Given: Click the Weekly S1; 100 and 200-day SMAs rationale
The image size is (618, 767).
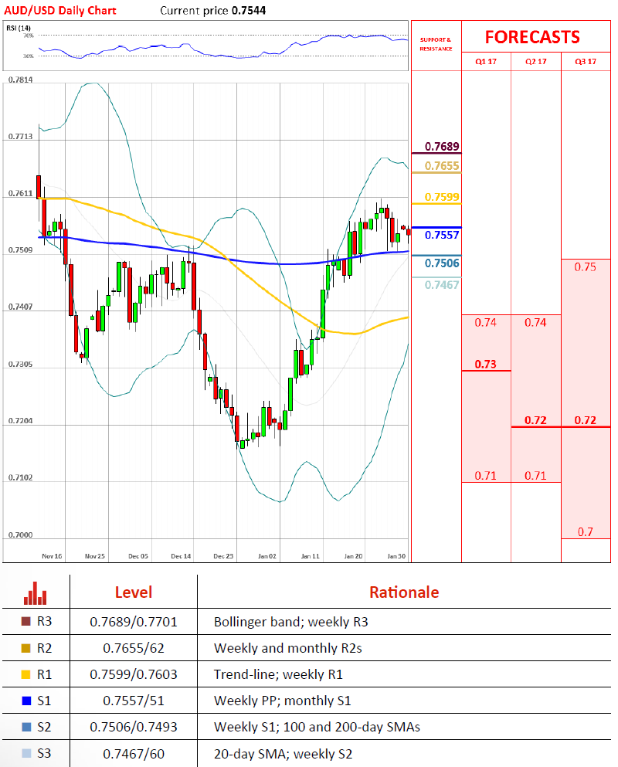Looking at the screenshot, I should pos(317,727).
